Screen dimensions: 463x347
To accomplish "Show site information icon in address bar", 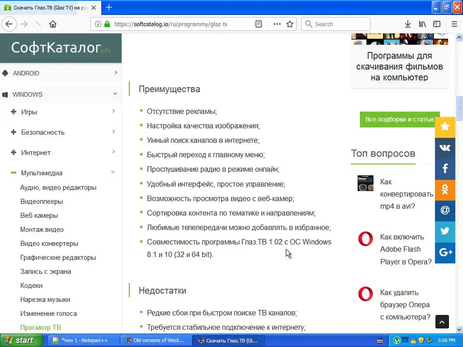I will click(98, 24).
